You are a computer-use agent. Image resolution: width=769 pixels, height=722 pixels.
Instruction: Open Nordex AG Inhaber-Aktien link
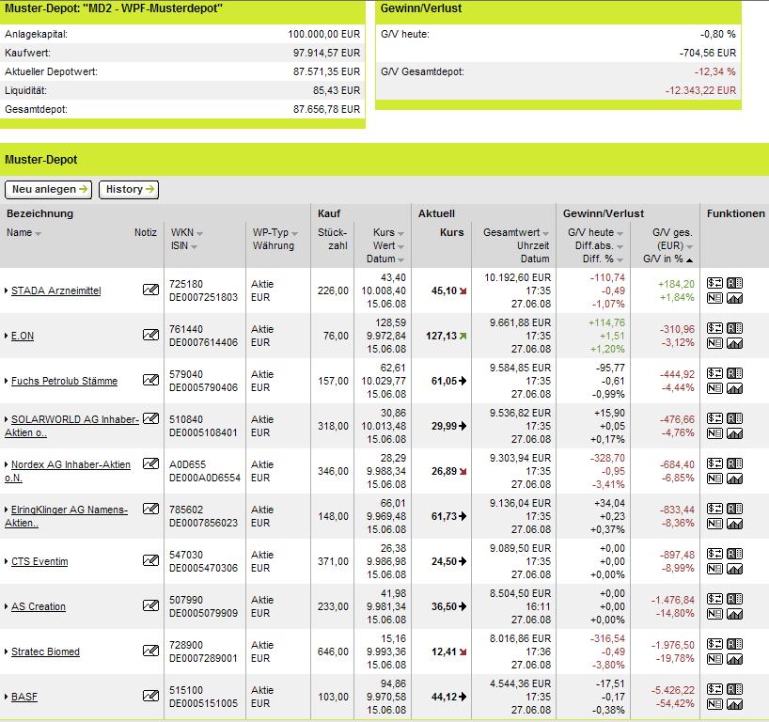68,471
